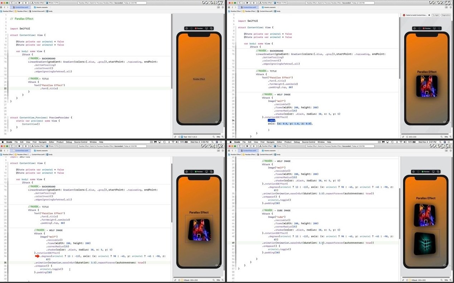The height and width of the screenshot is (283, 454).
Task: Open the Xcode menu in the 00:04:52 window
Action: point(9,142)
